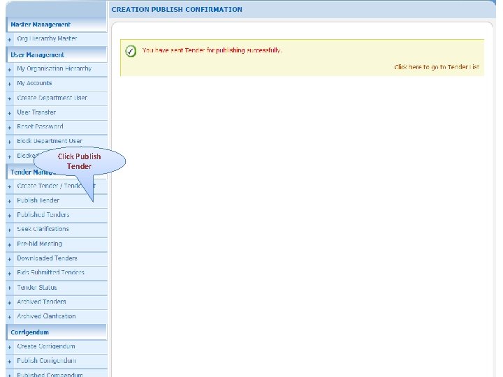Click plus icon beside Publish Corrigendum
Viewport: 503px width, 377px height.
[10, 362]
